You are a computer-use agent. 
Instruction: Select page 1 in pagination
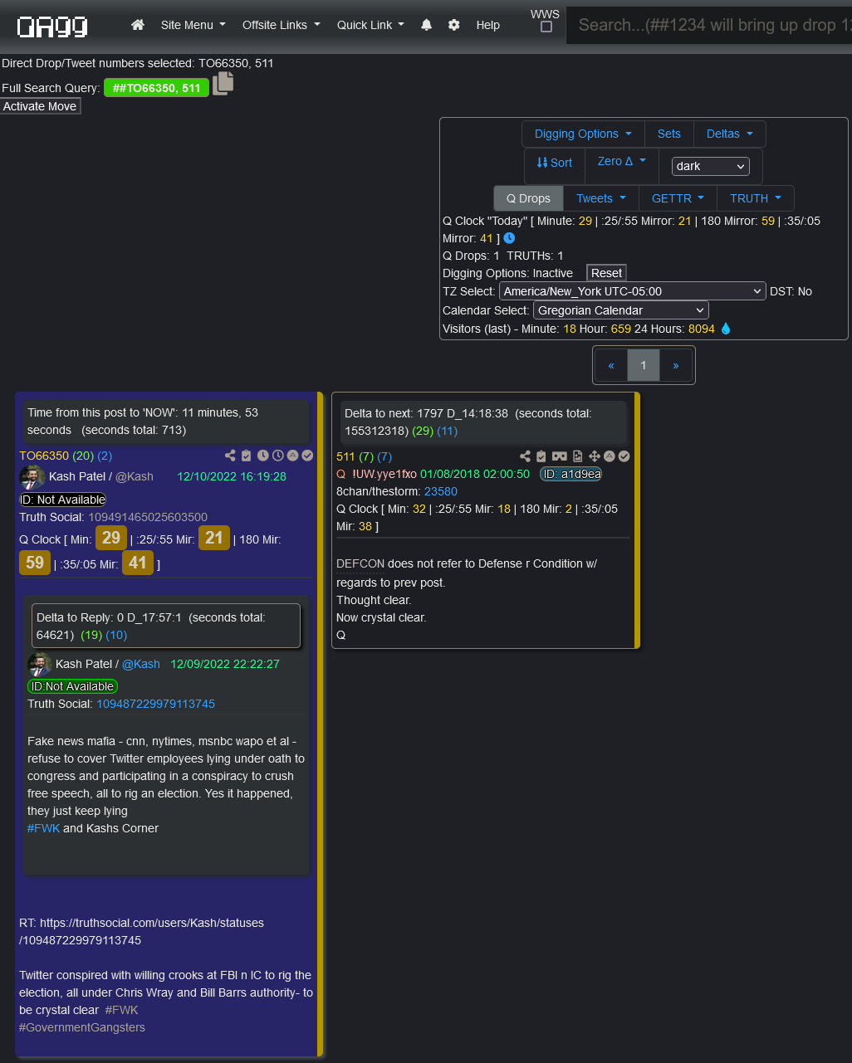pyautogui.click(x=643, y=365)
